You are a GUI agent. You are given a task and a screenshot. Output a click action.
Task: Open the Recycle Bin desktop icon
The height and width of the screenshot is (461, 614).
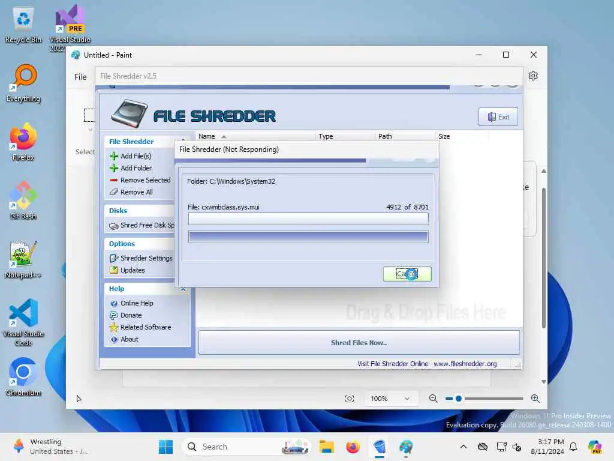coord(23,24)
